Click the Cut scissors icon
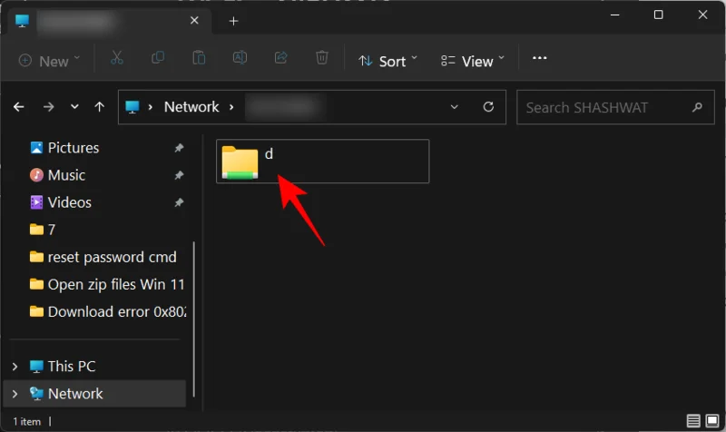This screenshot has width=726, height=432. (x=117, y=58)
